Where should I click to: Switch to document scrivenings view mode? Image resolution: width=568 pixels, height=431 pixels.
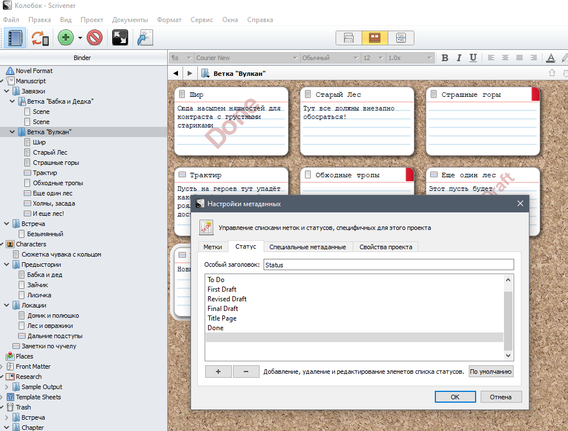tap(349, 38)
